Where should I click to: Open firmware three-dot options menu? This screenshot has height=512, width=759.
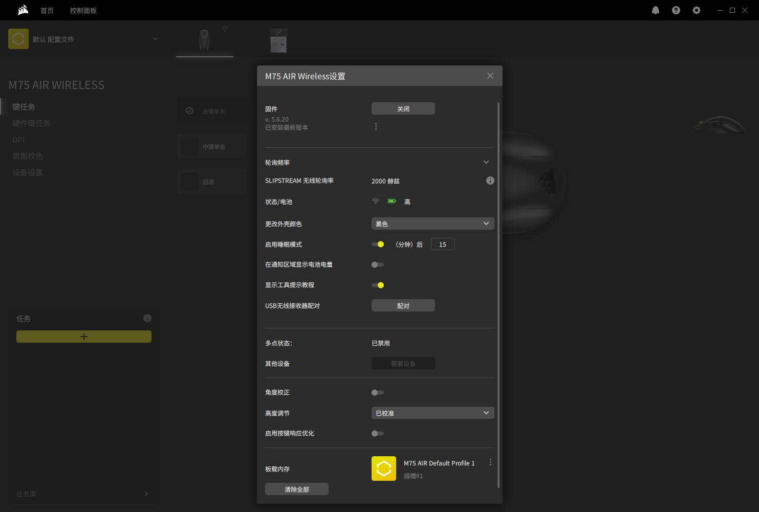coord(376,127)
